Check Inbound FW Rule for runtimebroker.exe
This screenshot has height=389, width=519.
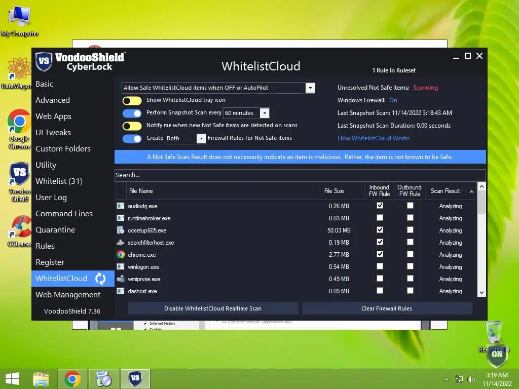380,218
